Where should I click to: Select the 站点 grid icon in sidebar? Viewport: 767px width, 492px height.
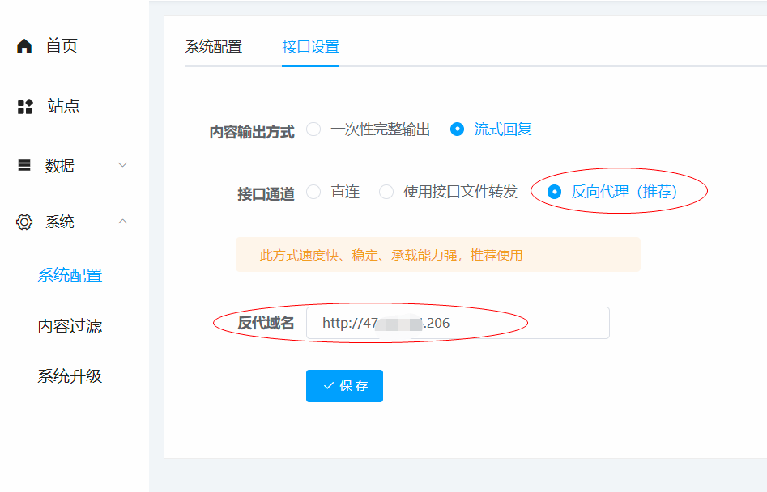click(x=23, y=105)
